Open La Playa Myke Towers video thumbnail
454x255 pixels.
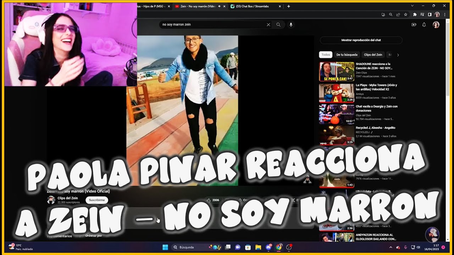tap(337, 93)
